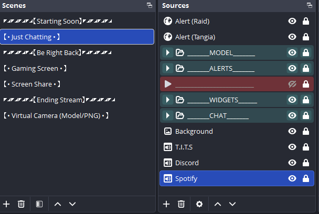Pop out the Scenes dock
The image size is (319, 214).
click(x=150, y=5)
